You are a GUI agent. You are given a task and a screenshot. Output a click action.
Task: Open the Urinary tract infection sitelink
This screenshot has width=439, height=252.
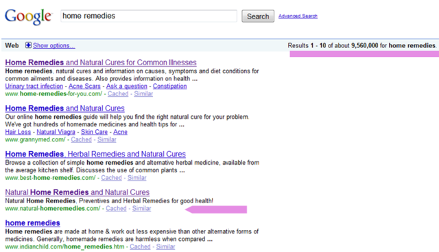(x=34, y=86)
